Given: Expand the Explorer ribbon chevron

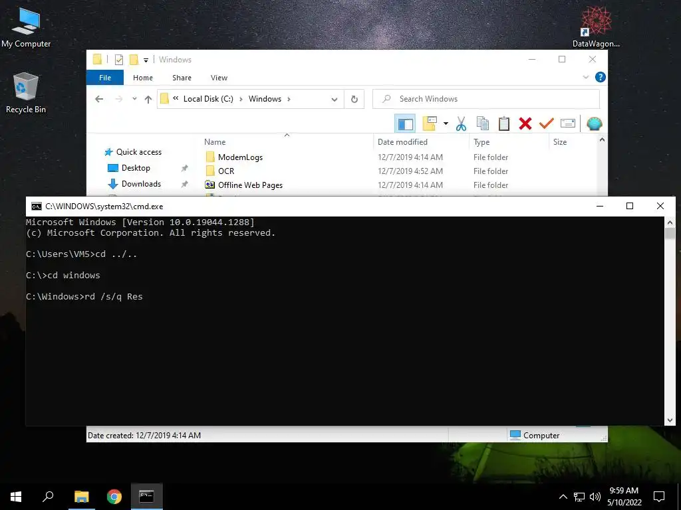Looking at the screenshot, I should (585, 77).
